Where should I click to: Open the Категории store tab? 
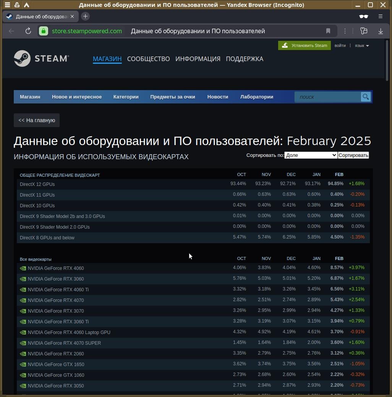[126, 97]
